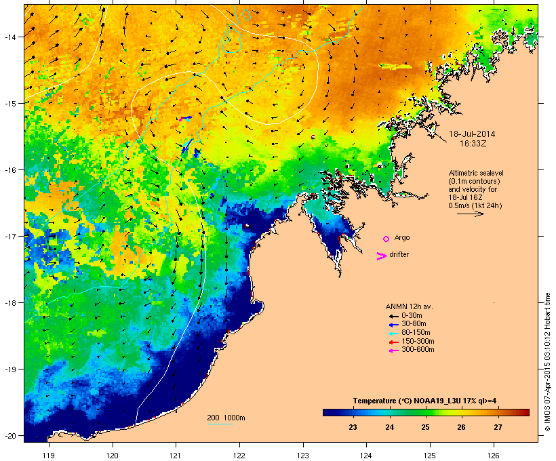Click the magenta 300-600m legend arrow
The image size is (556, 461).
[x=393, y=350]
